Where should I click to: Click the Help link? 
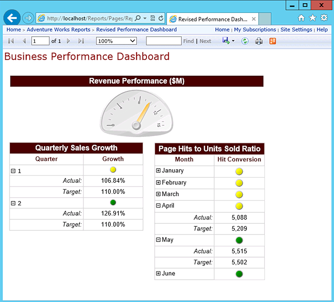322,30
